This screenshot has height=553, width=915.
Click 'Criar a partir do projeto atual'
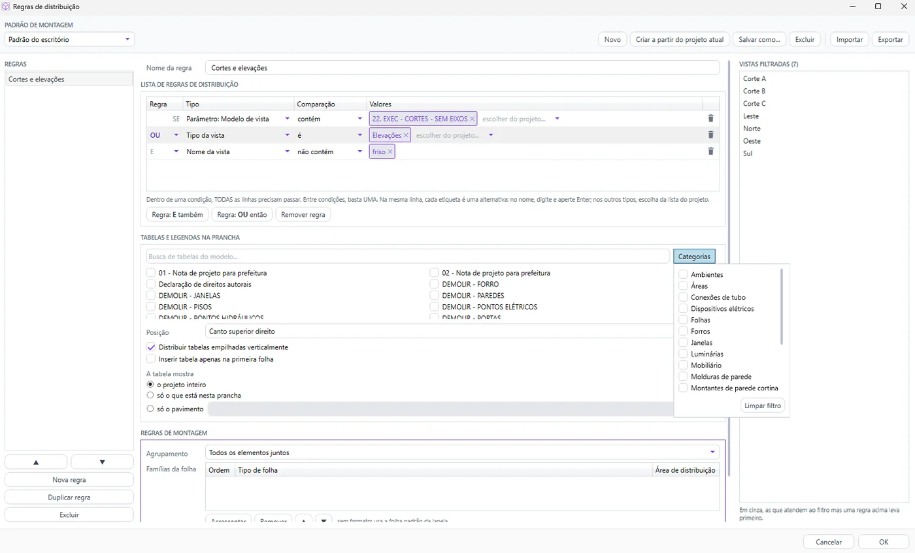(x=680, y=39)
